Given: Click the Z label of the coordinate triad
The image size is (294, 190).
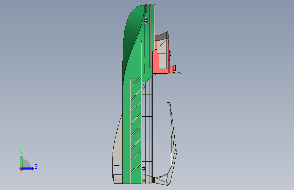Looking at the screenshot, I should pyautogui.click(x=36, y=166).
